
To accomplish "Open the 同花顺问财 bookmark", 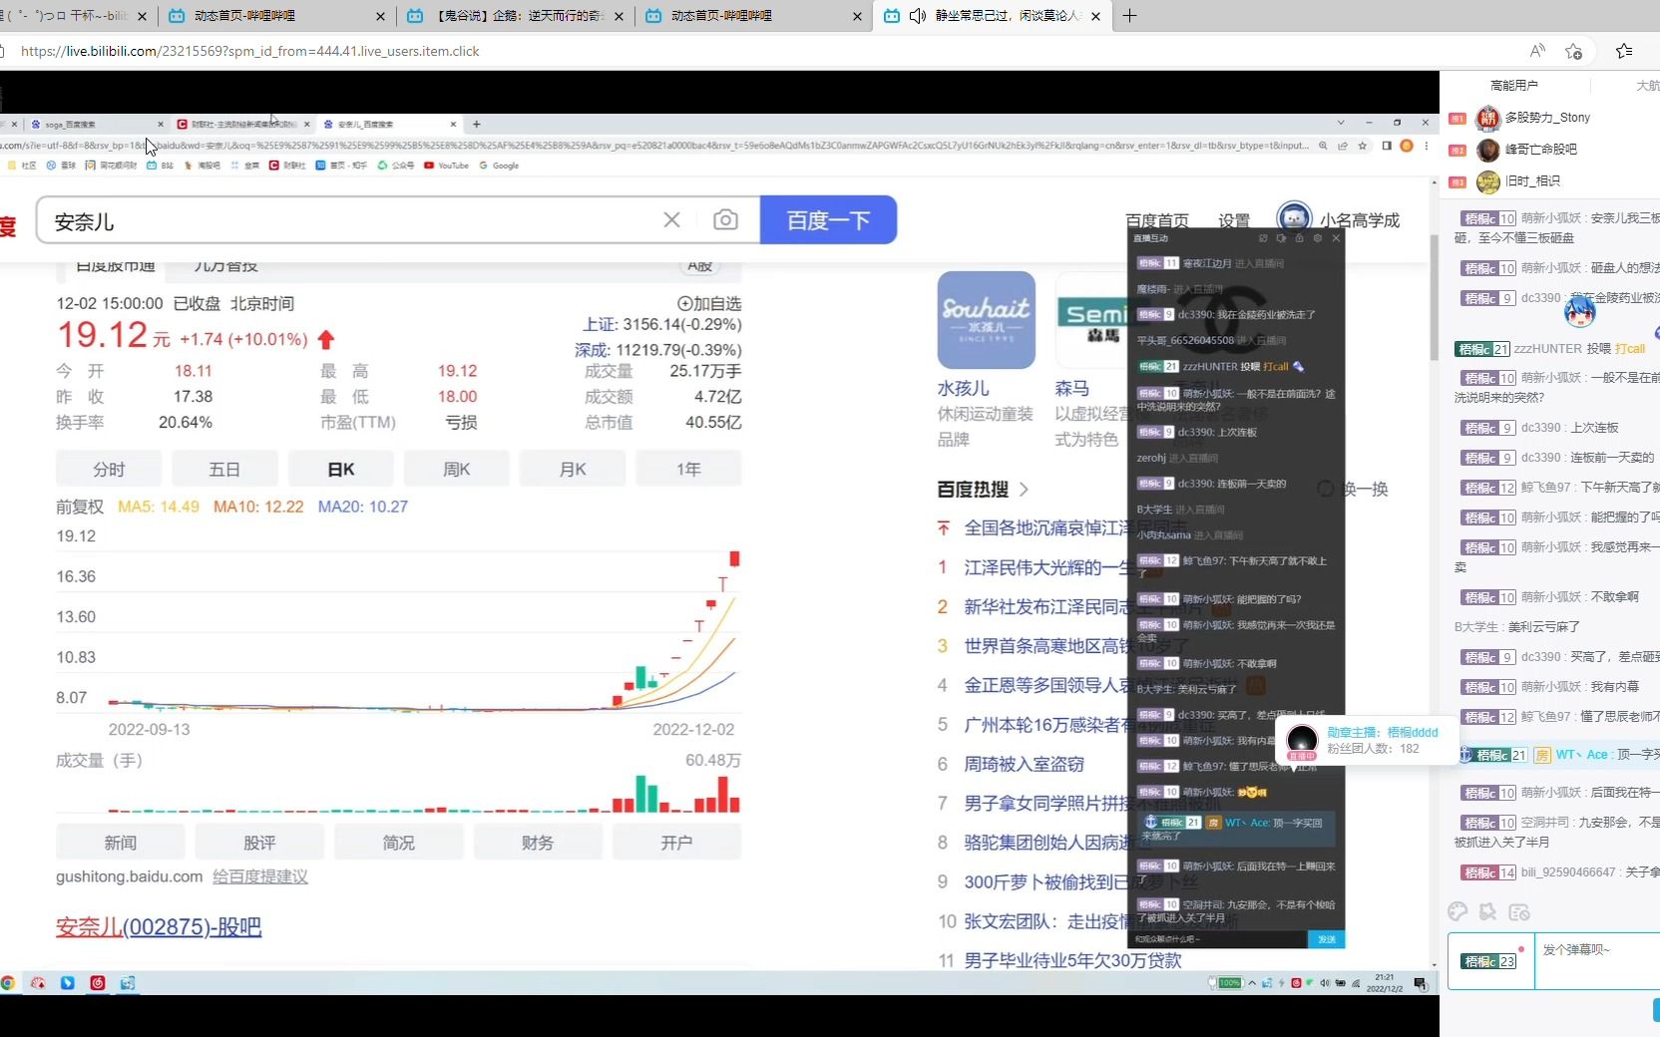I will click(111, 166).
